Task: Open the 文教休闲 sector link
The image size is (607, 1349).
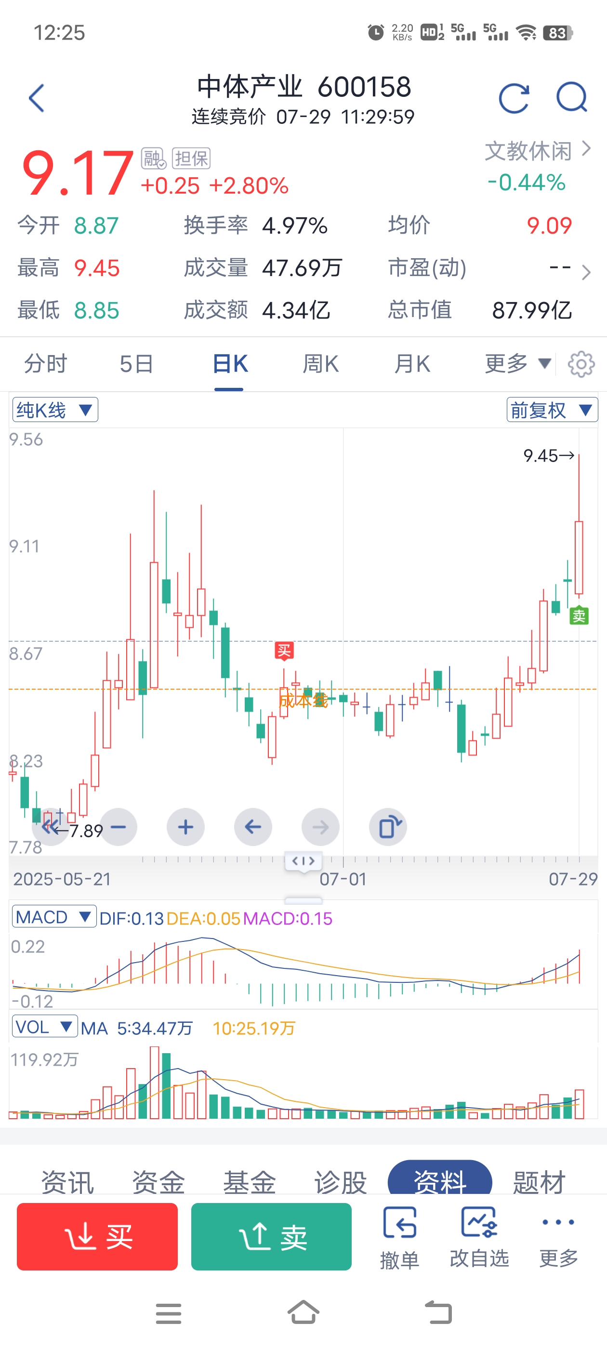Action: coord(528,151)
